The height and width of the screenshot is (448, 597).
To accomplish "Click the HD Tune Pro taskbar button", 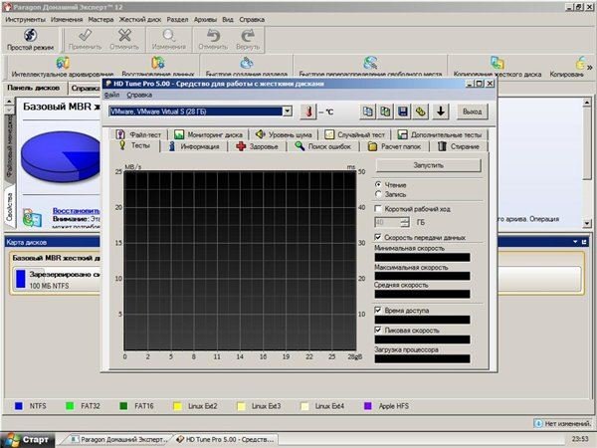I will point(226,440).
